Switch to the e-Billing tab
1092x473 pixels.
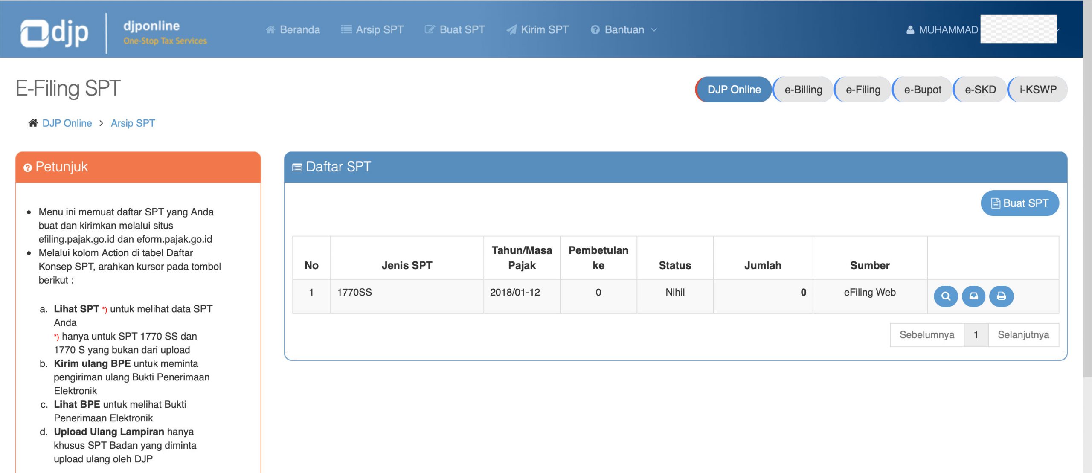pos(803,90)
